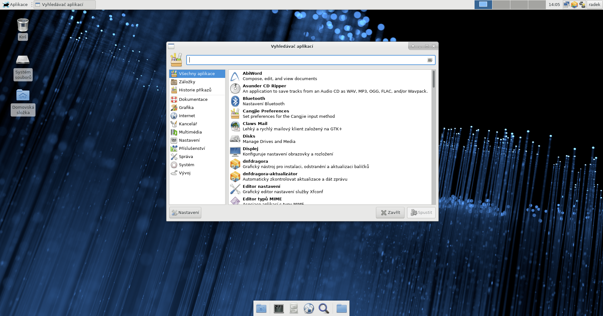This screenshot has height=316, width=603.
Task: Choose the Záložky category
Action: [x=187, y=82]
